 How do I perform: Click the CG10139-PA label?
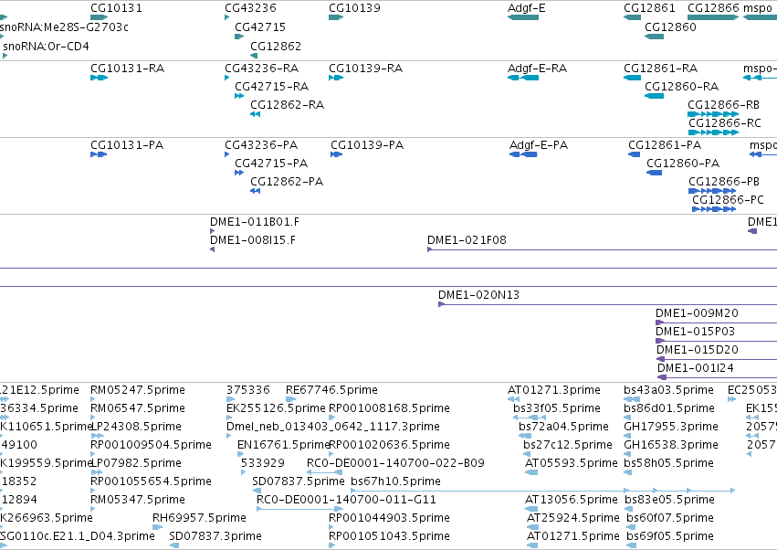pyautogui.click(x=367, y=145)
